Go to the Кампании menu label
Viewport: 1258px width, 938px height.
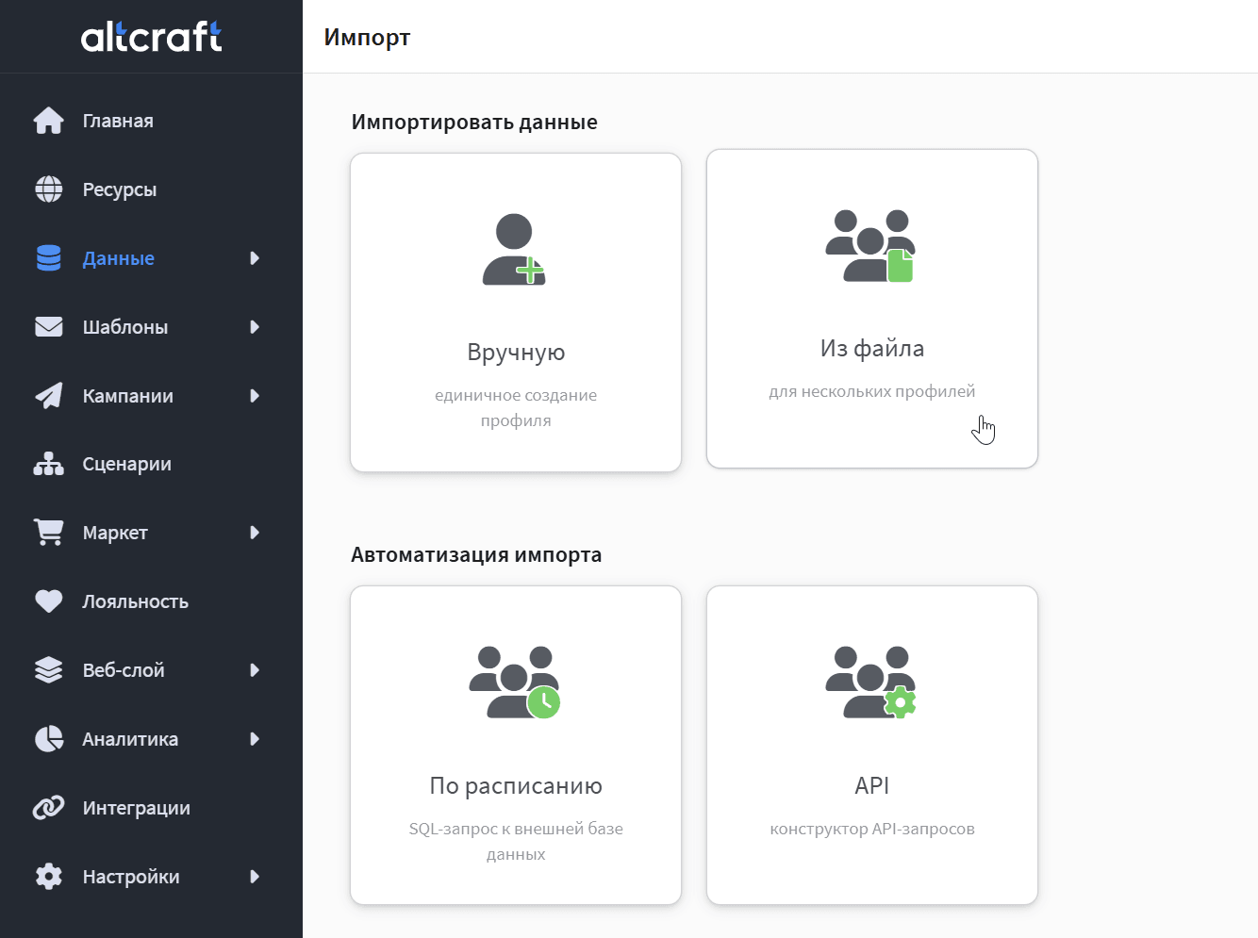tap(128, 396)
